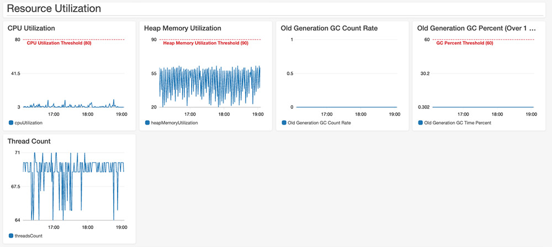
Task: Click the 19:00 time marker in Thread Count chart
Action: pyautogui.click(x=121, y=227)
